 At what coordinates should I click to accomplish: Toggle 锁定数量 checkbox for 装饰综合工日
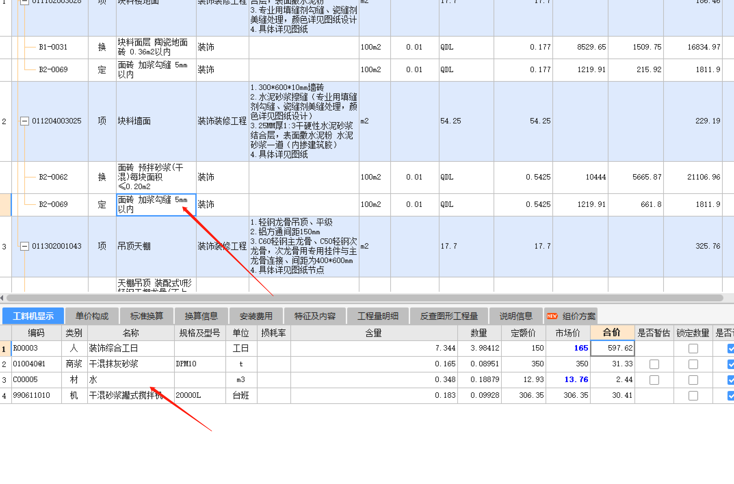[x=693, y=349]
